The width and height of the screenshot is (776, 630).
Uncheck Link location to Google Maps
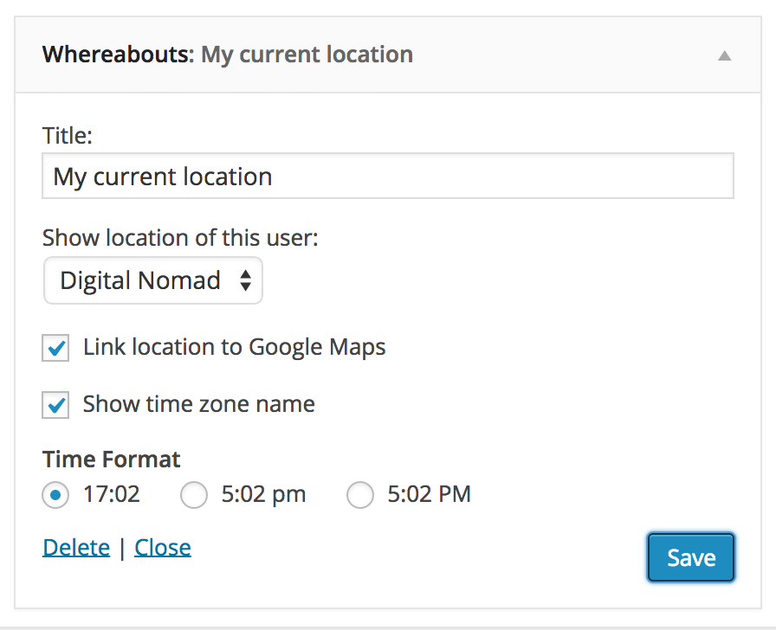tap(55, 348)
